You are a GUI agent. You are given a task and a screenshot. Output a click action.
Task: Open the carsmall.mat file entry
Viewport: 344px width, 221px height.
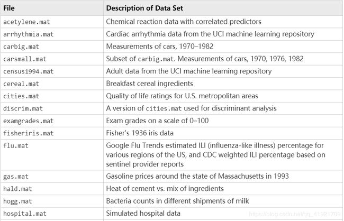[x=25, y=59]
